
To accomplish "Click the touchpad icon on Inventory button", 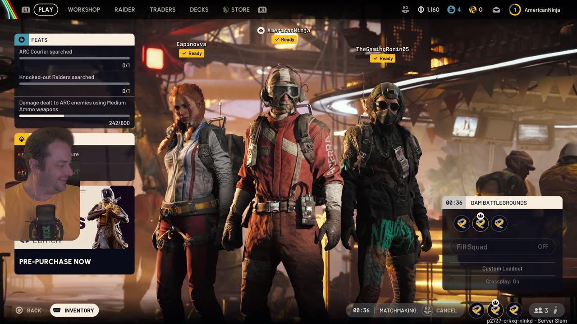I will [57, 310].
